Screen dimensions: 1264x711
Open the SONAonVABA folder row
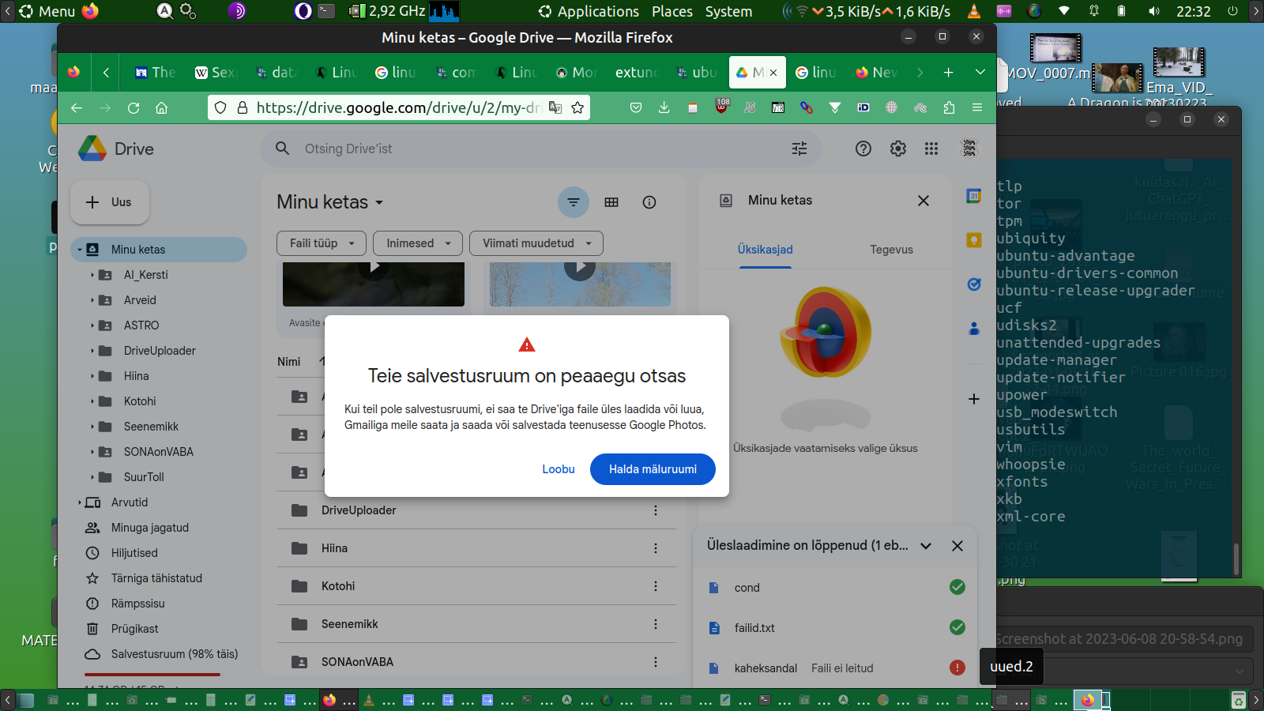pyautogui.click(x=476, y=662)
